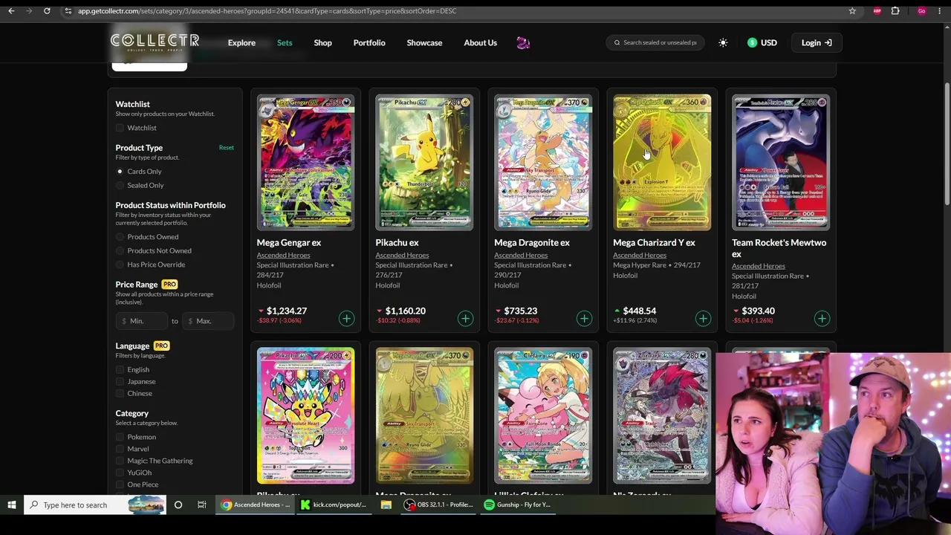951x535 pixels.
Task: Click Windows taskbar search box
Action: click(x=95, y=505)
